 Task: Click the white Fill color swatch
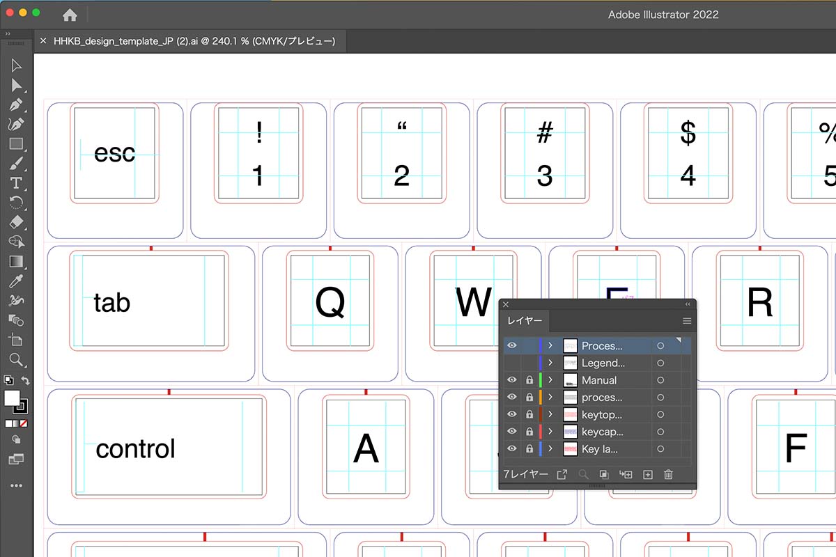(x=12, y=398)
